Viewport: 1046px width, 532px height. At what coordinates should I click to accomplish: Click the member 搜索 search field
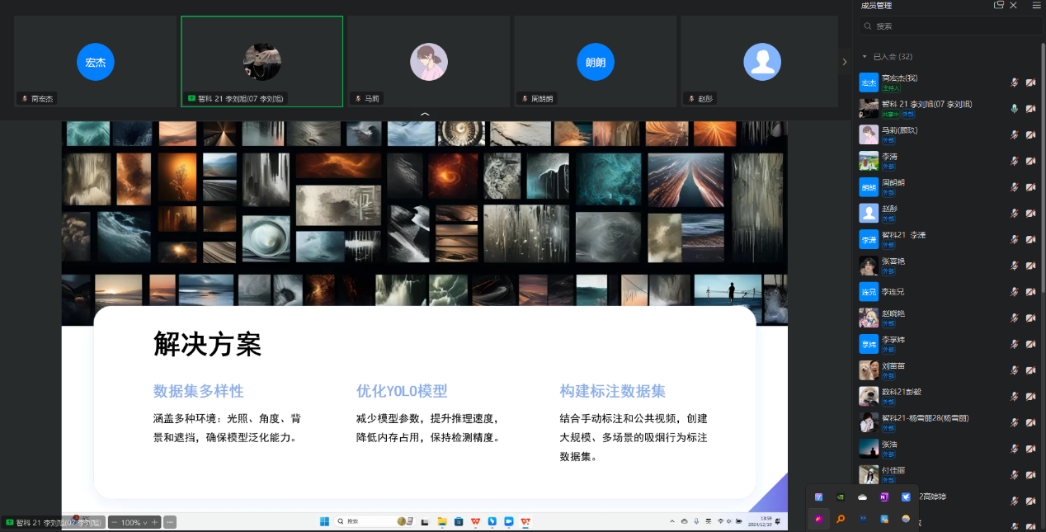pyautogui.click(x=949, y=26)
